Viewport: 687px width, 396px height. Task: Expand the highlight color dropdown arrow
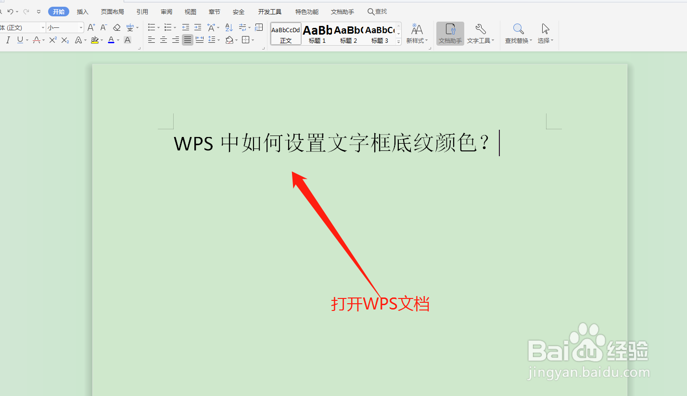coord(102,40)
